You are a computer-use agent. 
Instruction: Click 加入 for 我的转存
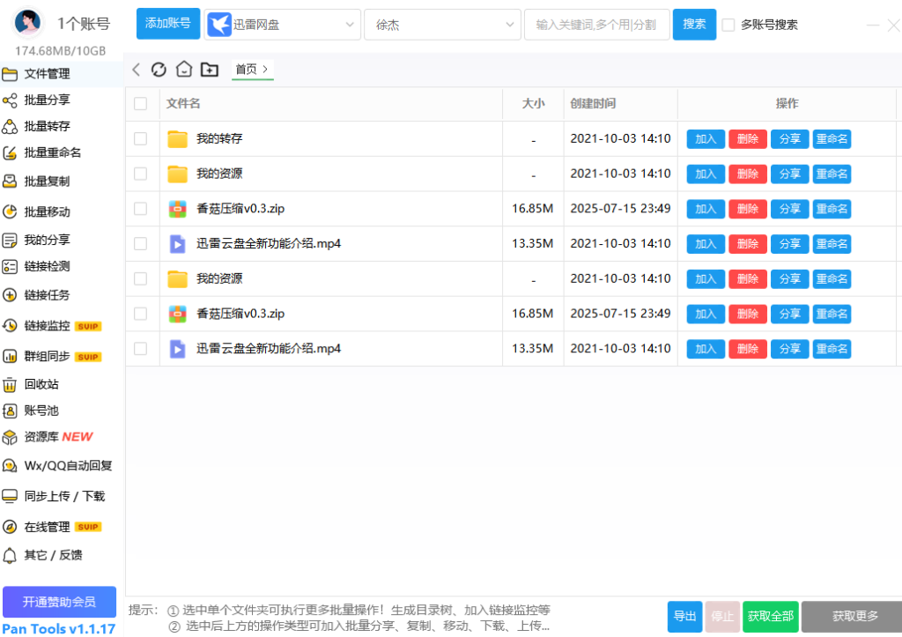(706, 138)
